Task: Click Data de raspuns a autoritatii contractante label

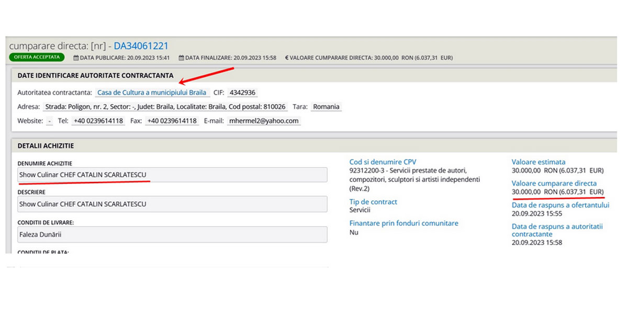Action: [x=557, y=230]
